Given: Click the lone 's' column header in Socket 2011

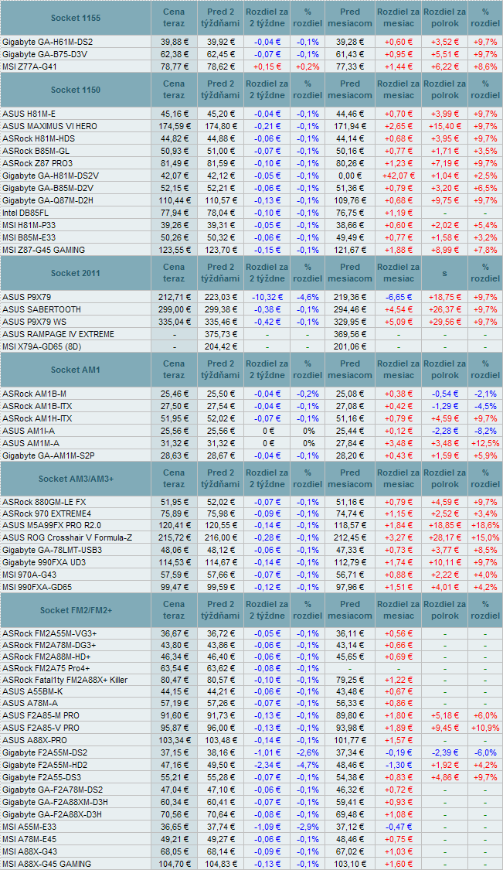Looking at the screenshot, I should [x=445, y=273].
